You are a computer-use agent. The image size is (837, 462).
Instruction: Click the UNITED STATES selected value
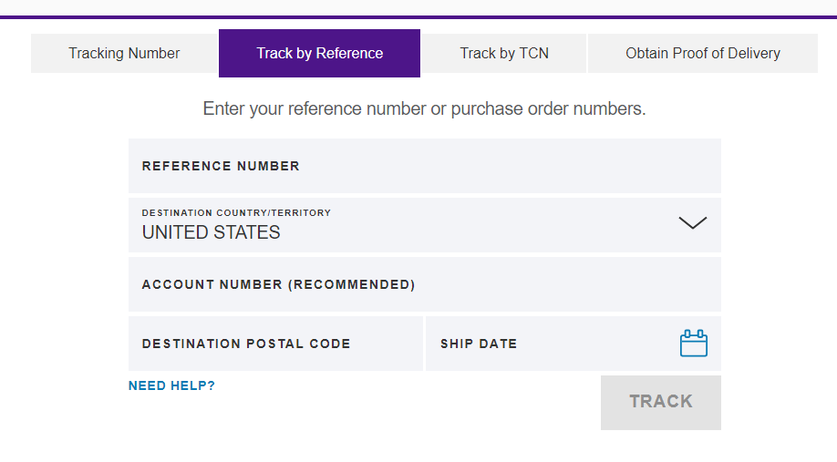(211, 232)
